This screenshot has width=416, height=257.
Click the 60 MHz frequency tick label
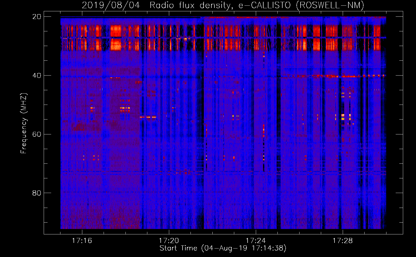click(x=37, y=134)
